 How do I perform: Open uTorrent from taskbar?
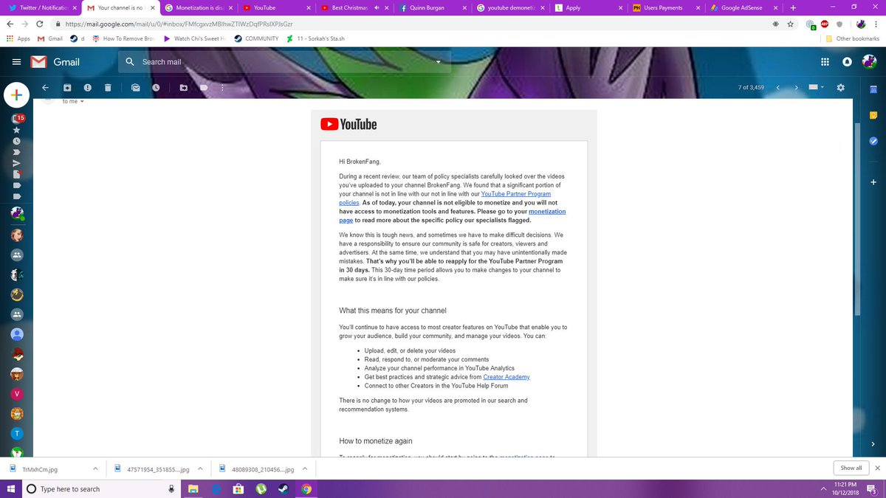[x=261, y=488]
